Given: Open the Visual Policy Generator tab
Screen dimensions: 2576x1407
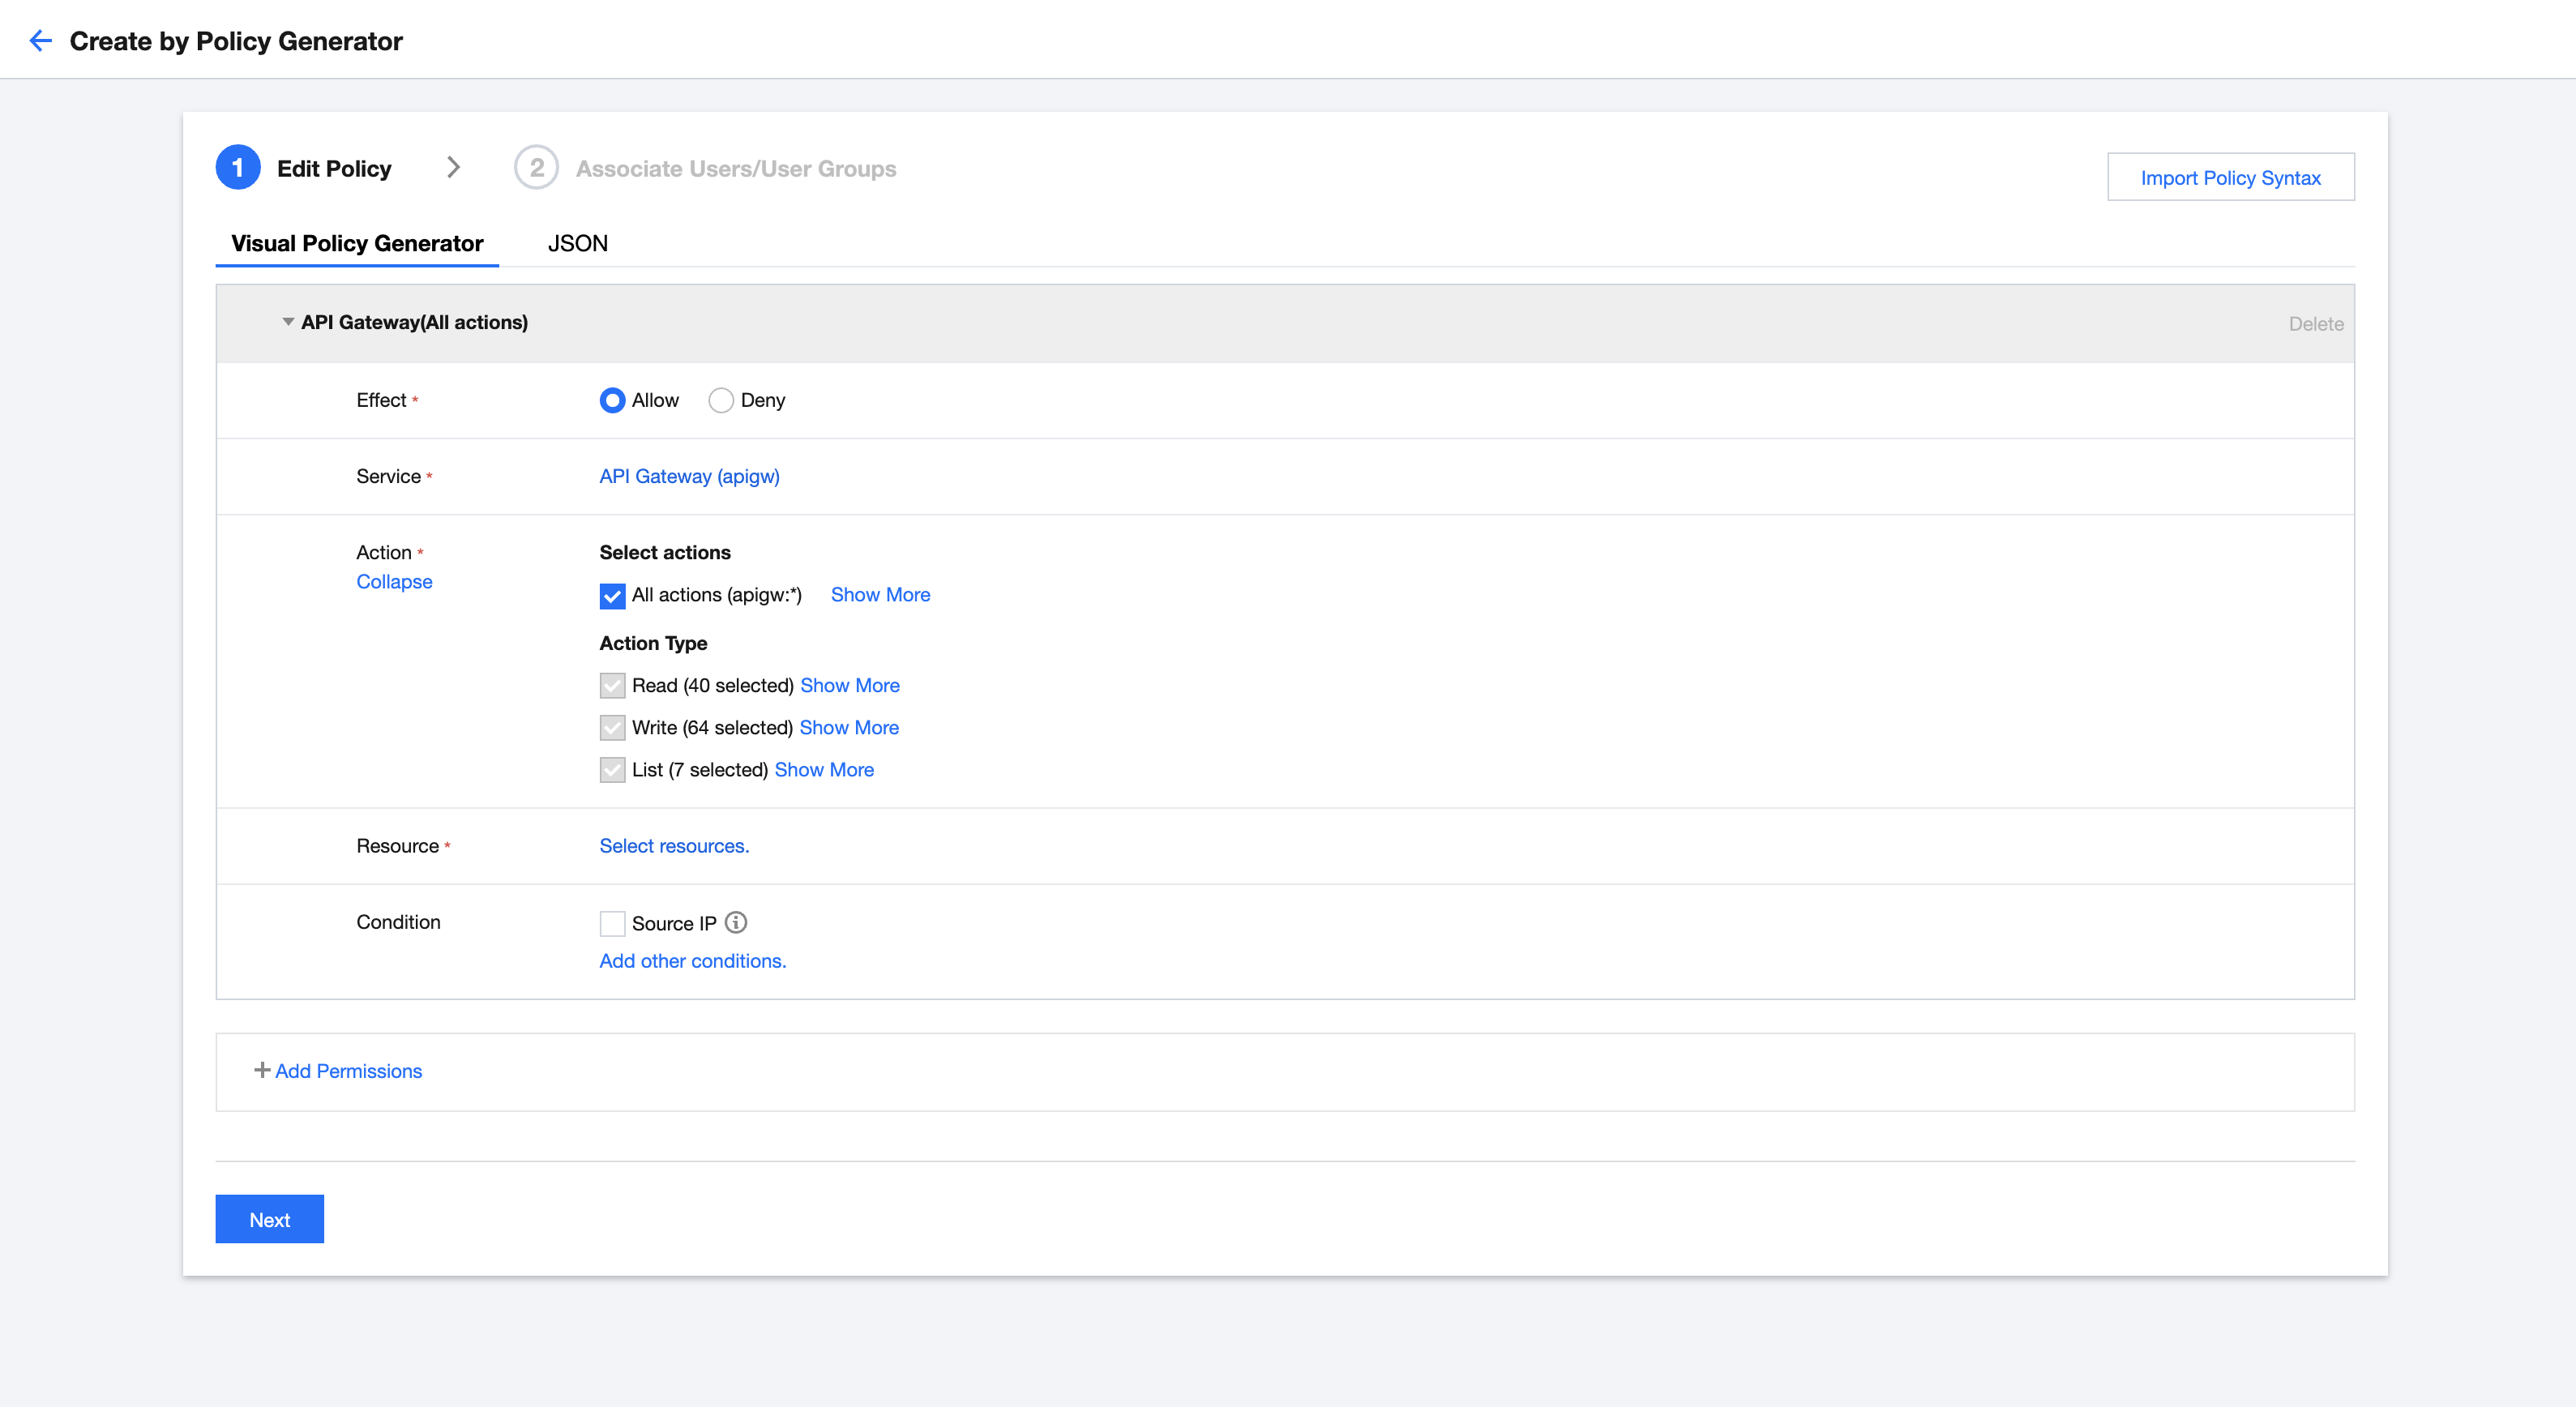Looking at the screenshot, I should [357, 244].
